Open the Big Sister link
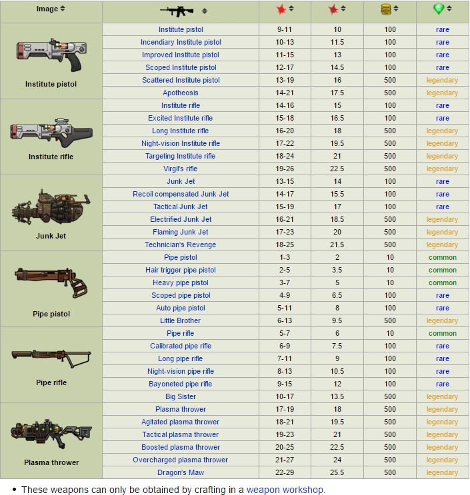The image size is (470, 495). (181, 396)
